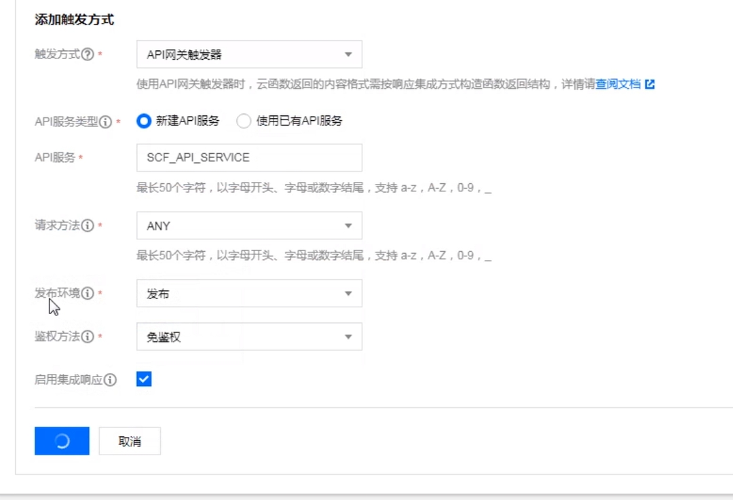
Task: Open the 触发方式 API网关触发器 dropdown
Action: [249, 54]
